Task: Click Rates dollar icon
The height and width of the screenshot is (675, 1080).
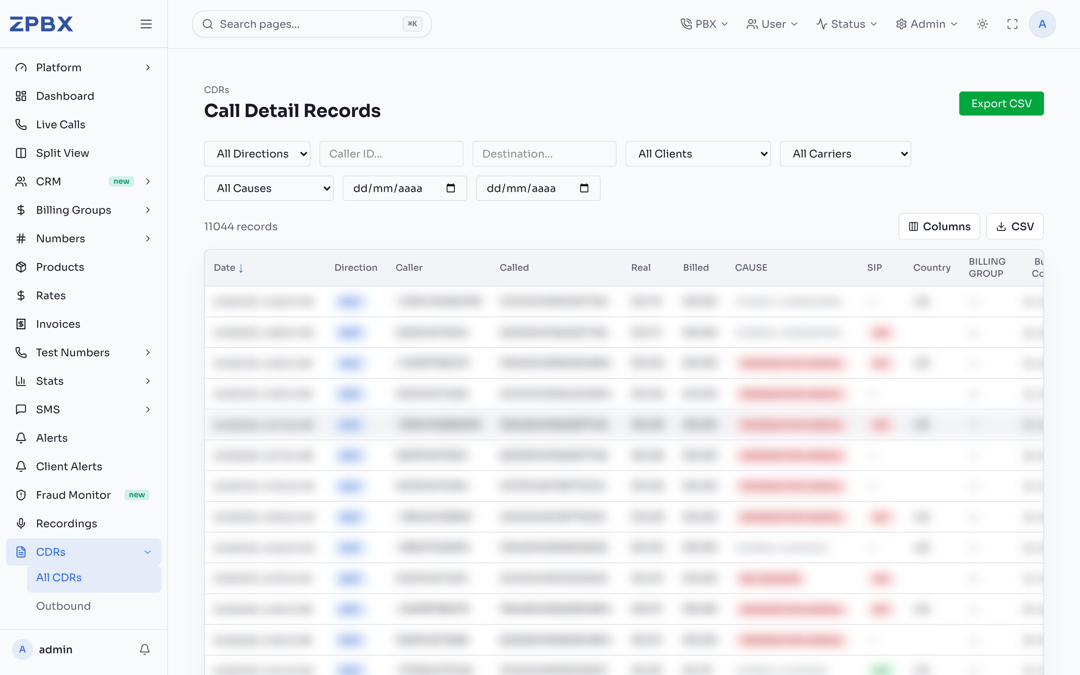Action: pos(21,295)
